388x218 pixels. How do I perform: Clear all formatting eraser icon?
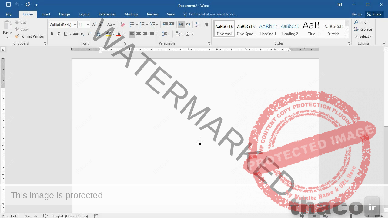coord(122,25)
